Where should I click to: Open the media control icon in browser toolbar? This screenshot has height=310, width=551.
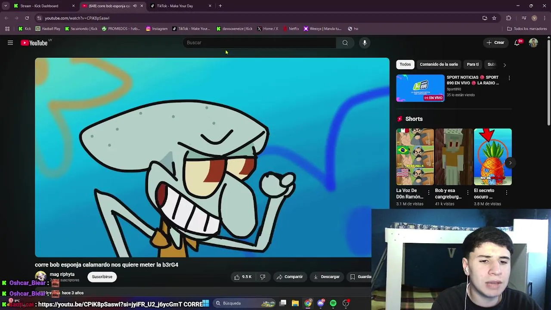tap(524, 18)
